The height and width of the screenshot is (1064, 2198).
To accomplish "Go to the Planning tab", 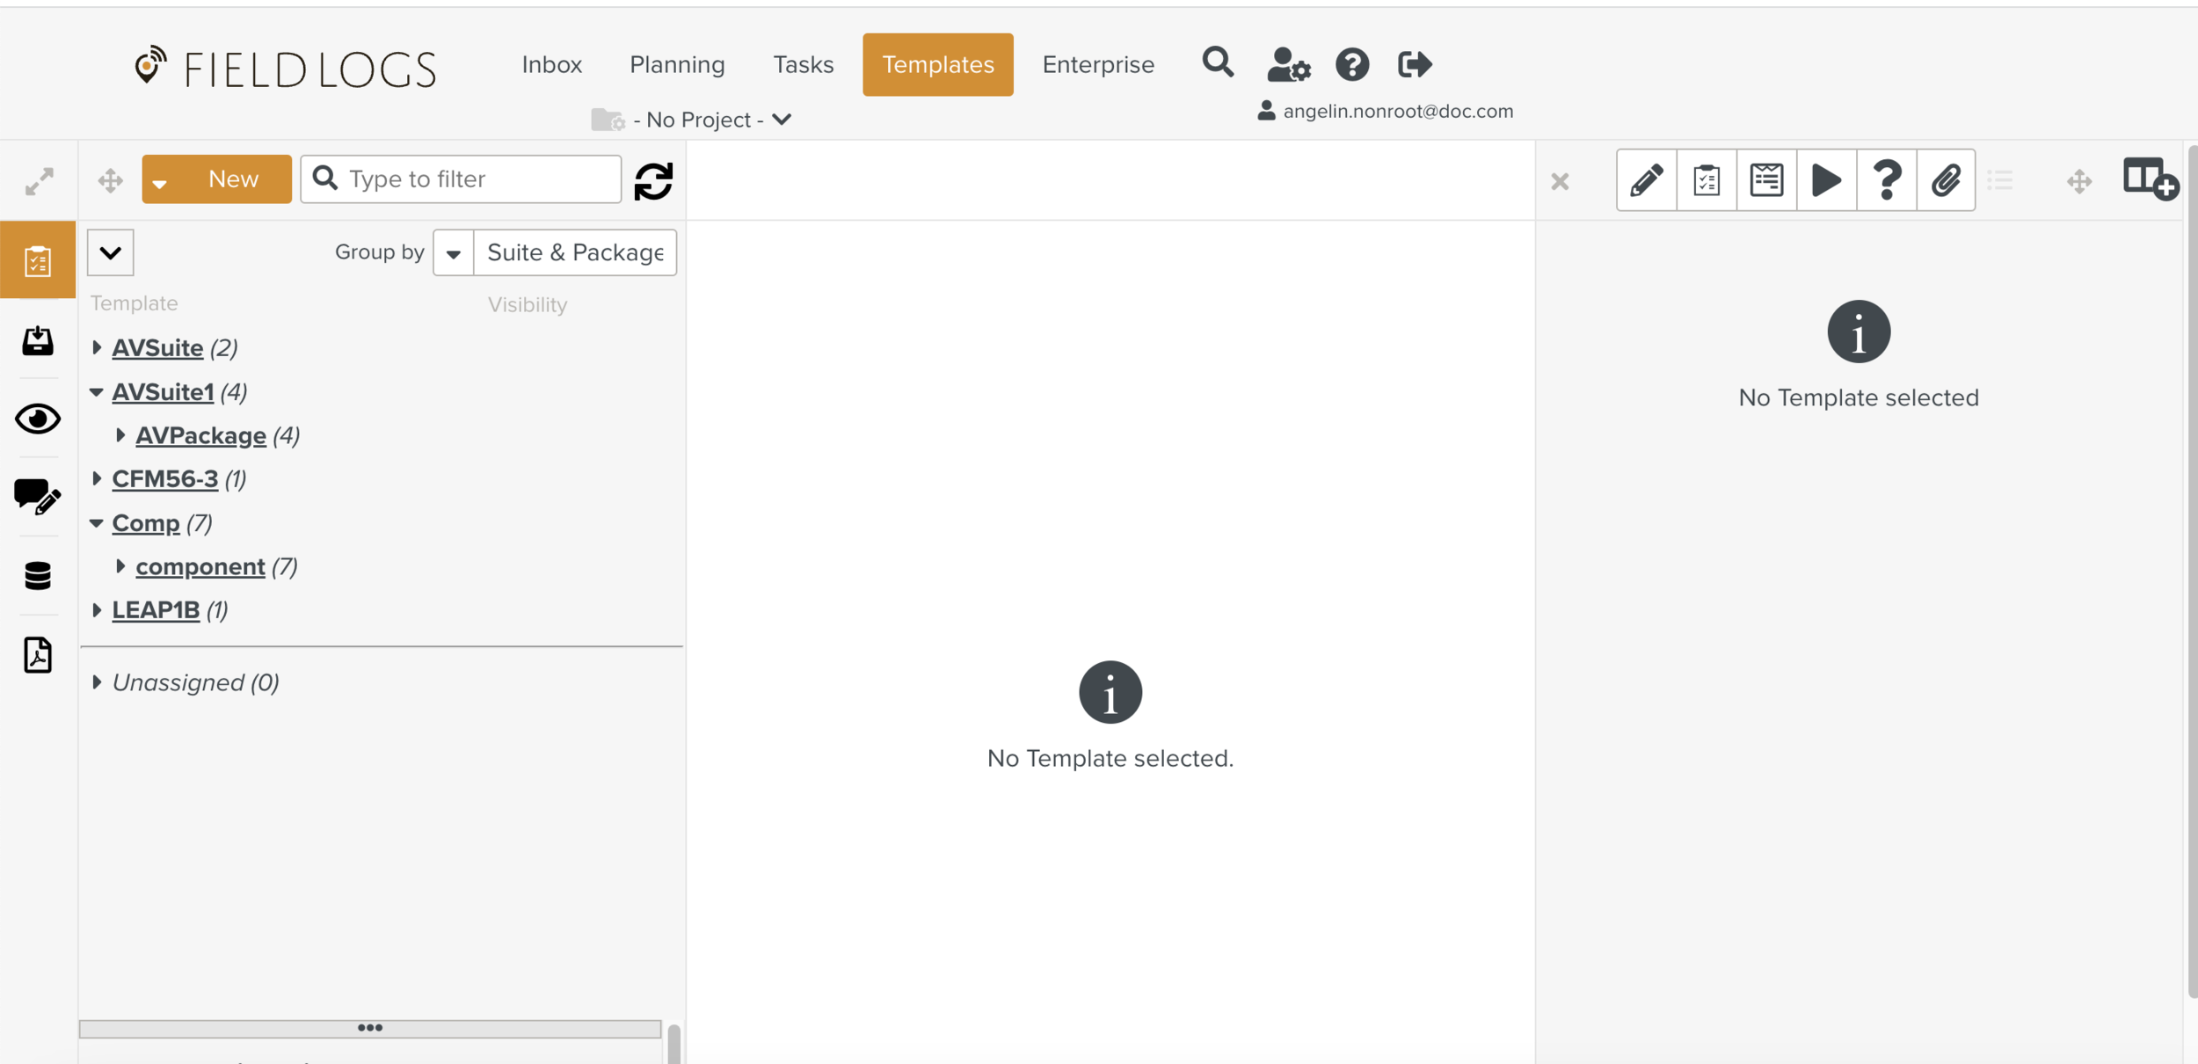I will pyautogui.click(x=677, y=64).
